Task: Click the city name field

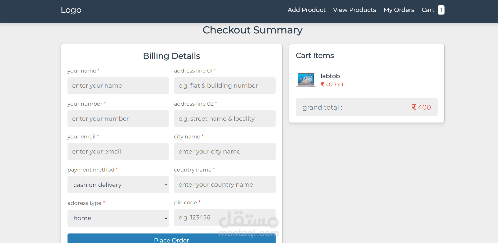Action: (x=225, y=151)
